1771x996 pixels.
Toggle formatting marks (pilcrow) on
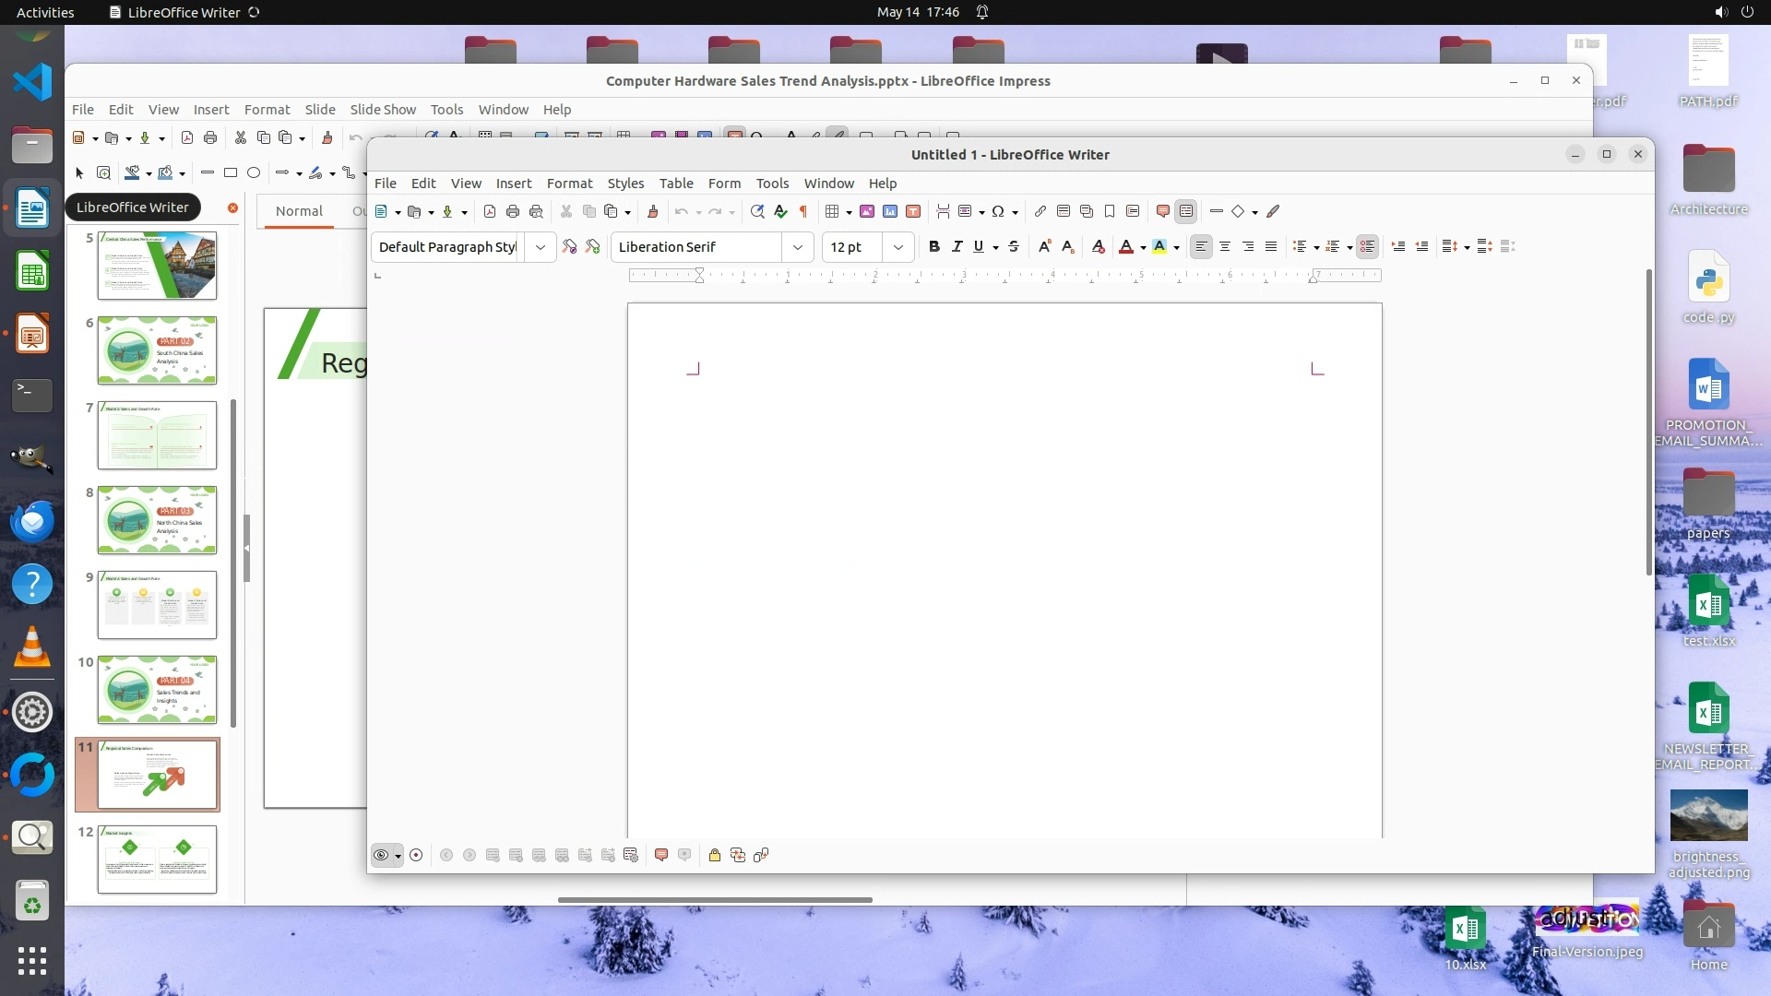pyautogui.click(x=803, y=211)
